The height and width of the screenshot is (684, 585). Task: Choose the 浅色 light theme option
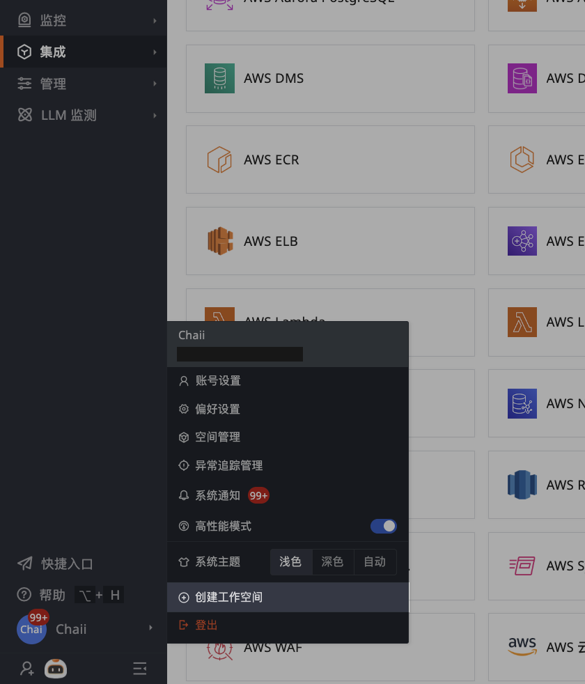(290, 561)
